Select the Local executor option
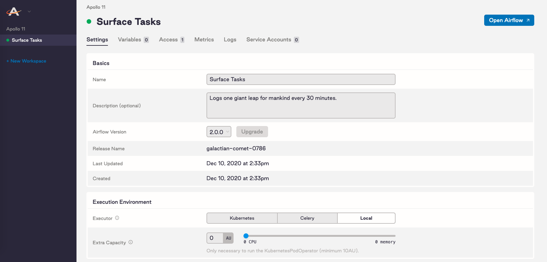The height and width of the screenshot is (262, 547). 366,218
